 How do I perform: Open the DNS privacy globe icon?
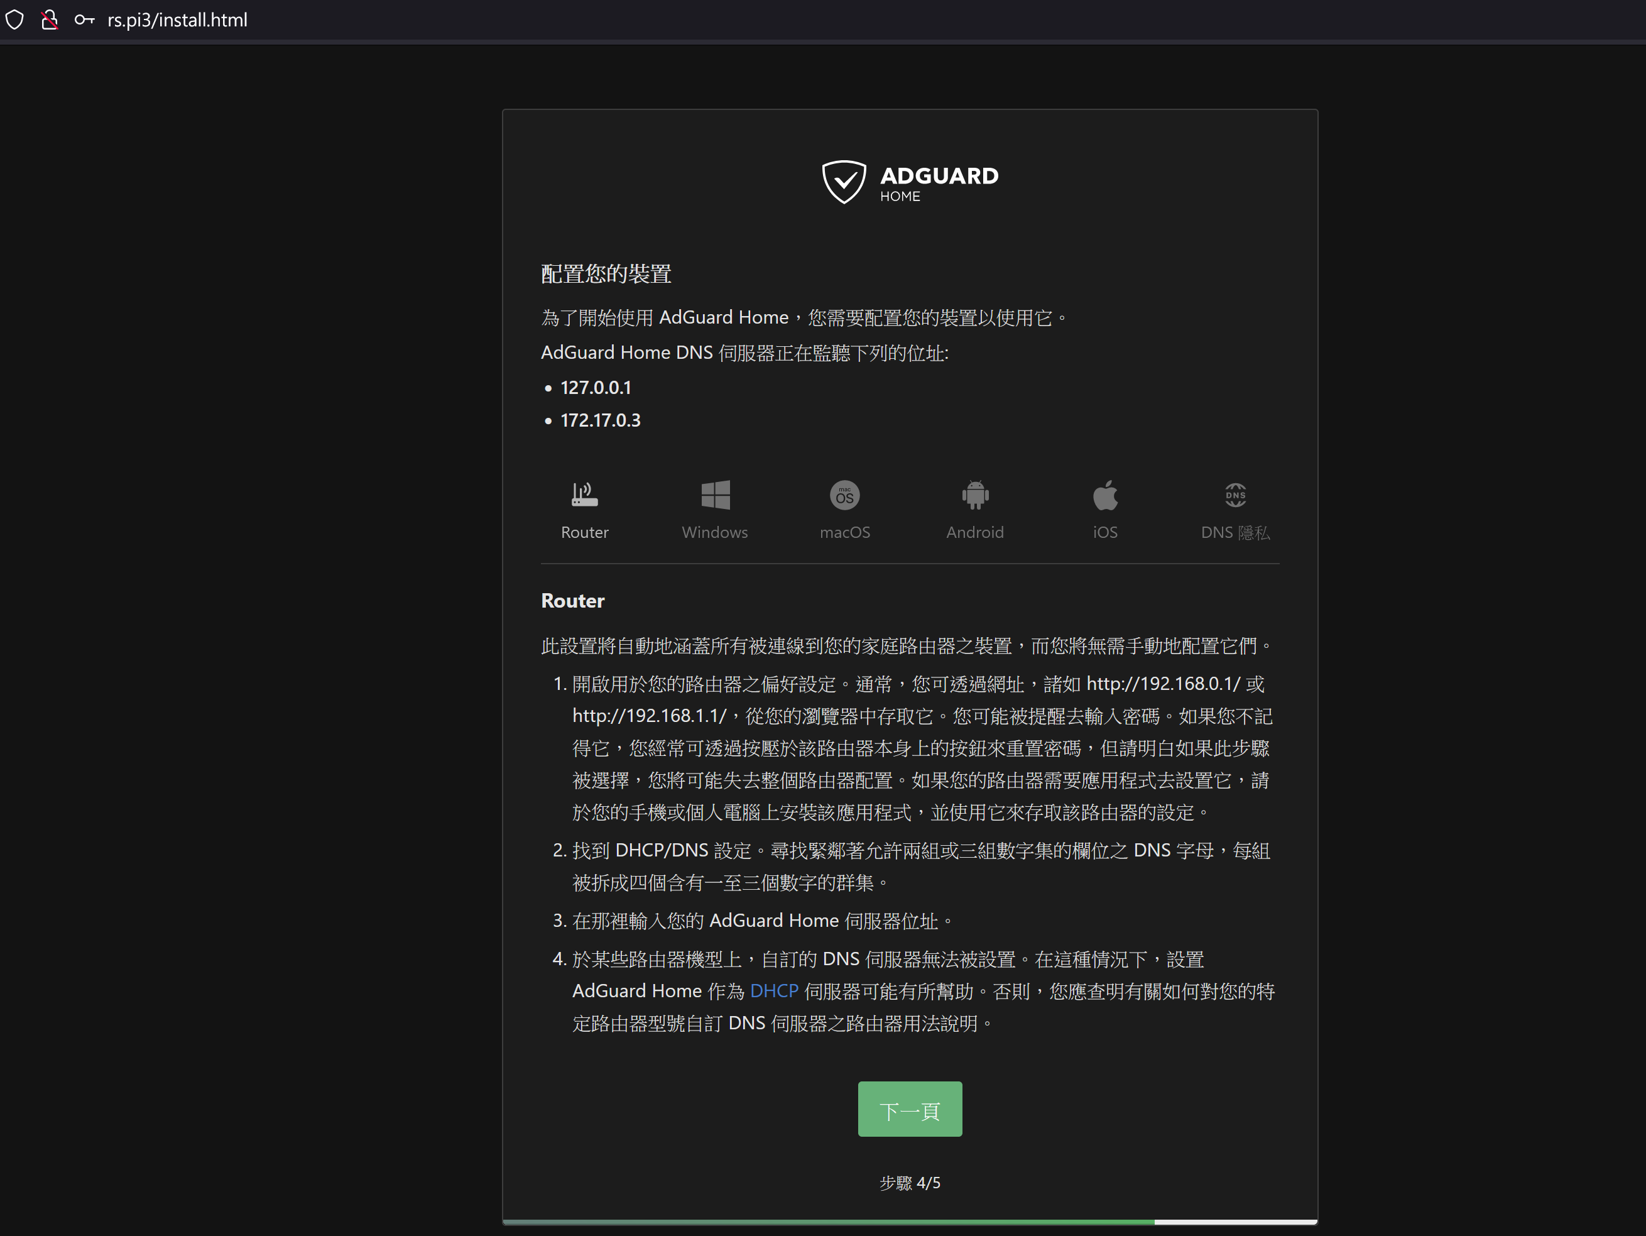click(x=1235, y=495)
